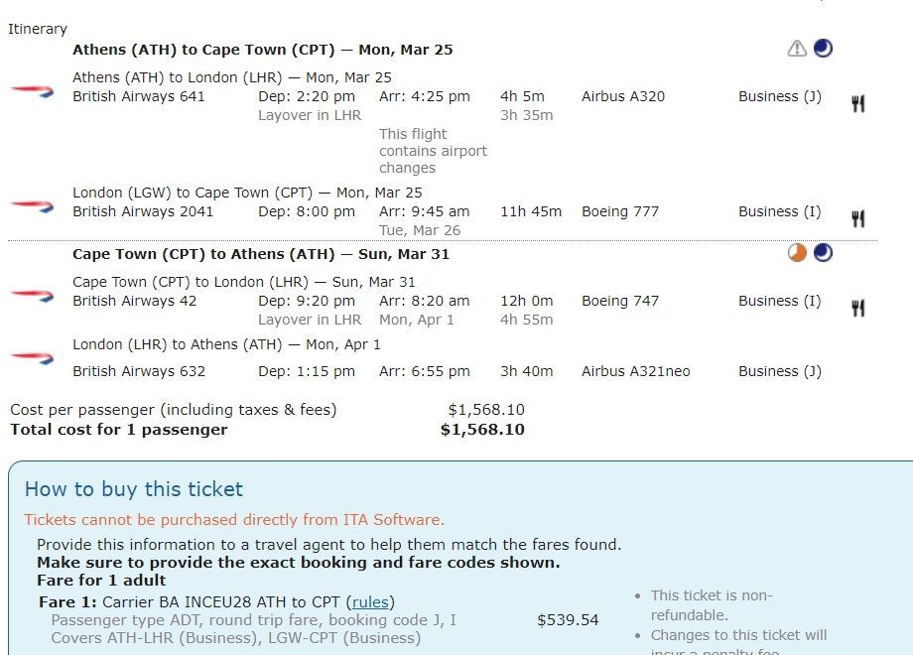Click 'This flight contains airport changes' note
The height and width of the screenshot is (655, 913).
(434, 151)
